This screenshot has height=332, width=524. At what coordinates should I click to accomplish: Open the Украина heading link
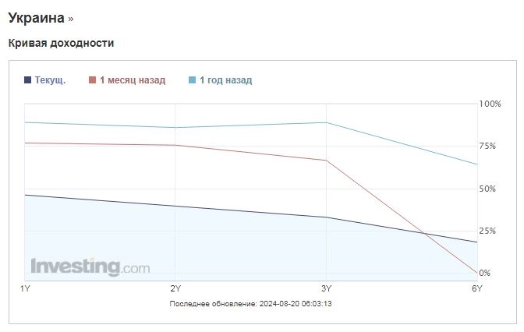pyautogui.click(x=36, y=17)
